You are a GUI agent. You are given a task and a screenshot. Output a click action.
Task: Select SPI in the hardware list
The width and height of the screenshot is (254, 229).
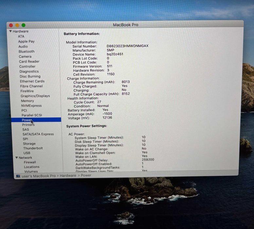tap(26, 139)
